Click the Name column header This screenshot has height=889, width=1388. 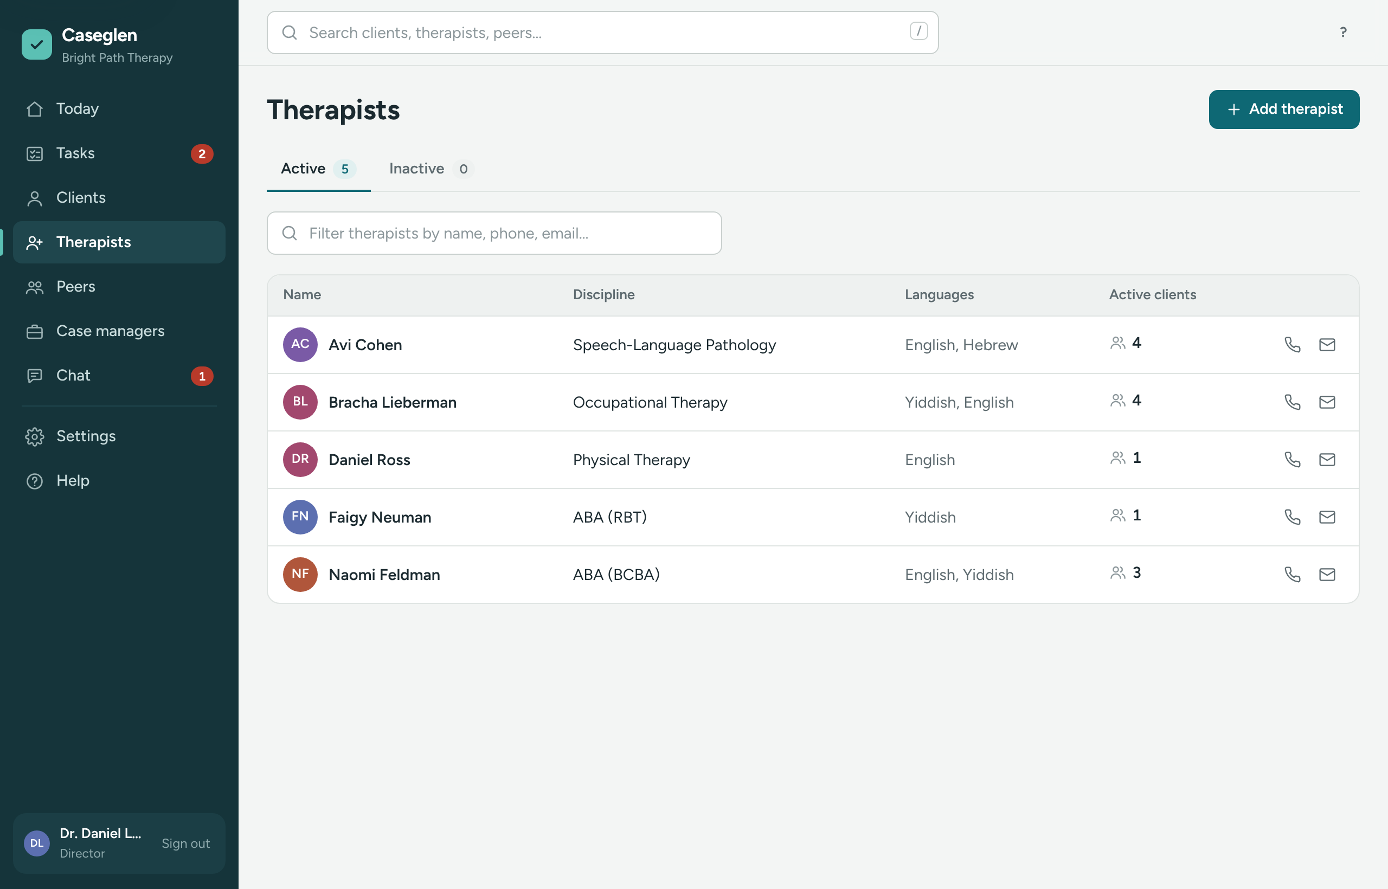302,294
